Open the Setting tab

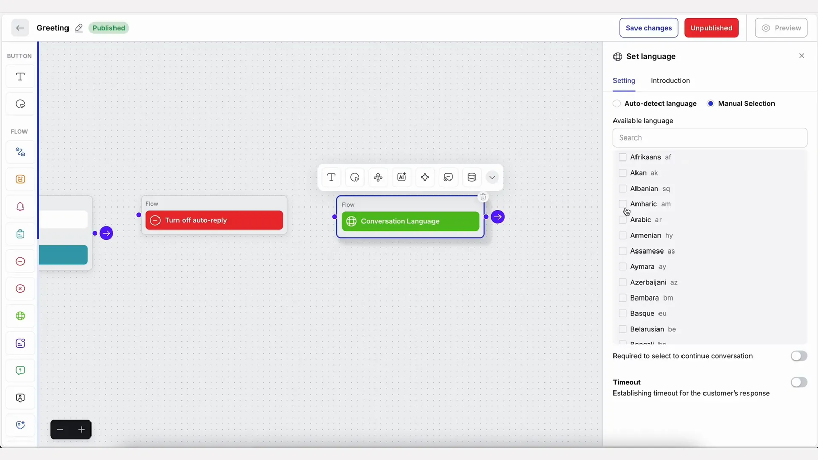(624, 81)
